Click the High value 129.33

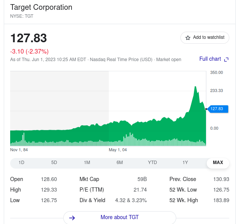coord(49,190)
